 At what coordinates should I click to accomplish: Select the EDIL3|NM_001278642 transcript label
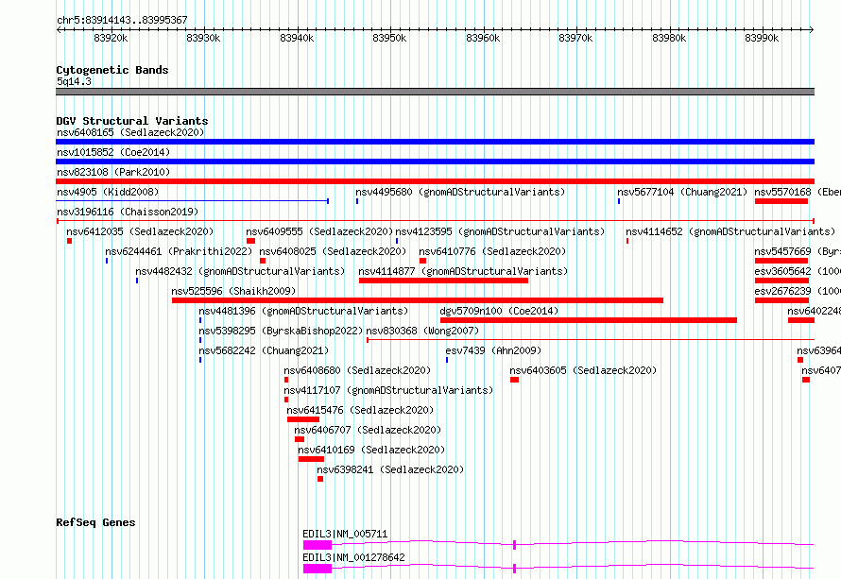click(x=353, y=557)
